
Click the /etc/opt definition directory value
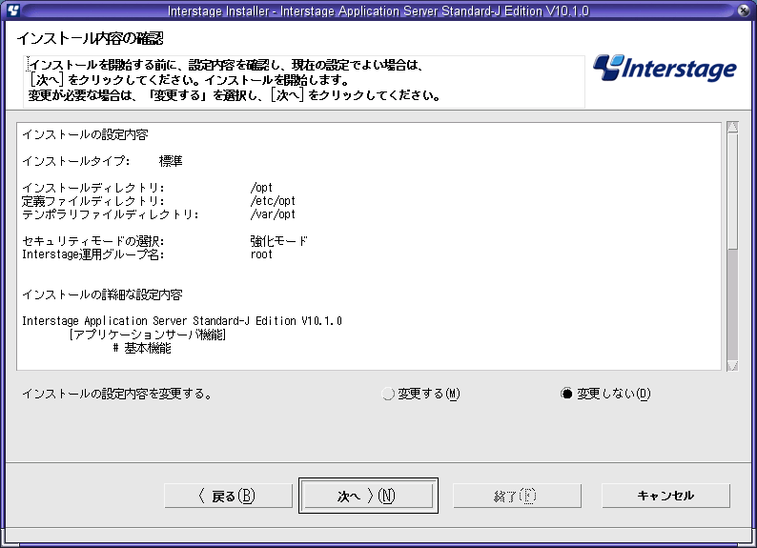[273, 201]
